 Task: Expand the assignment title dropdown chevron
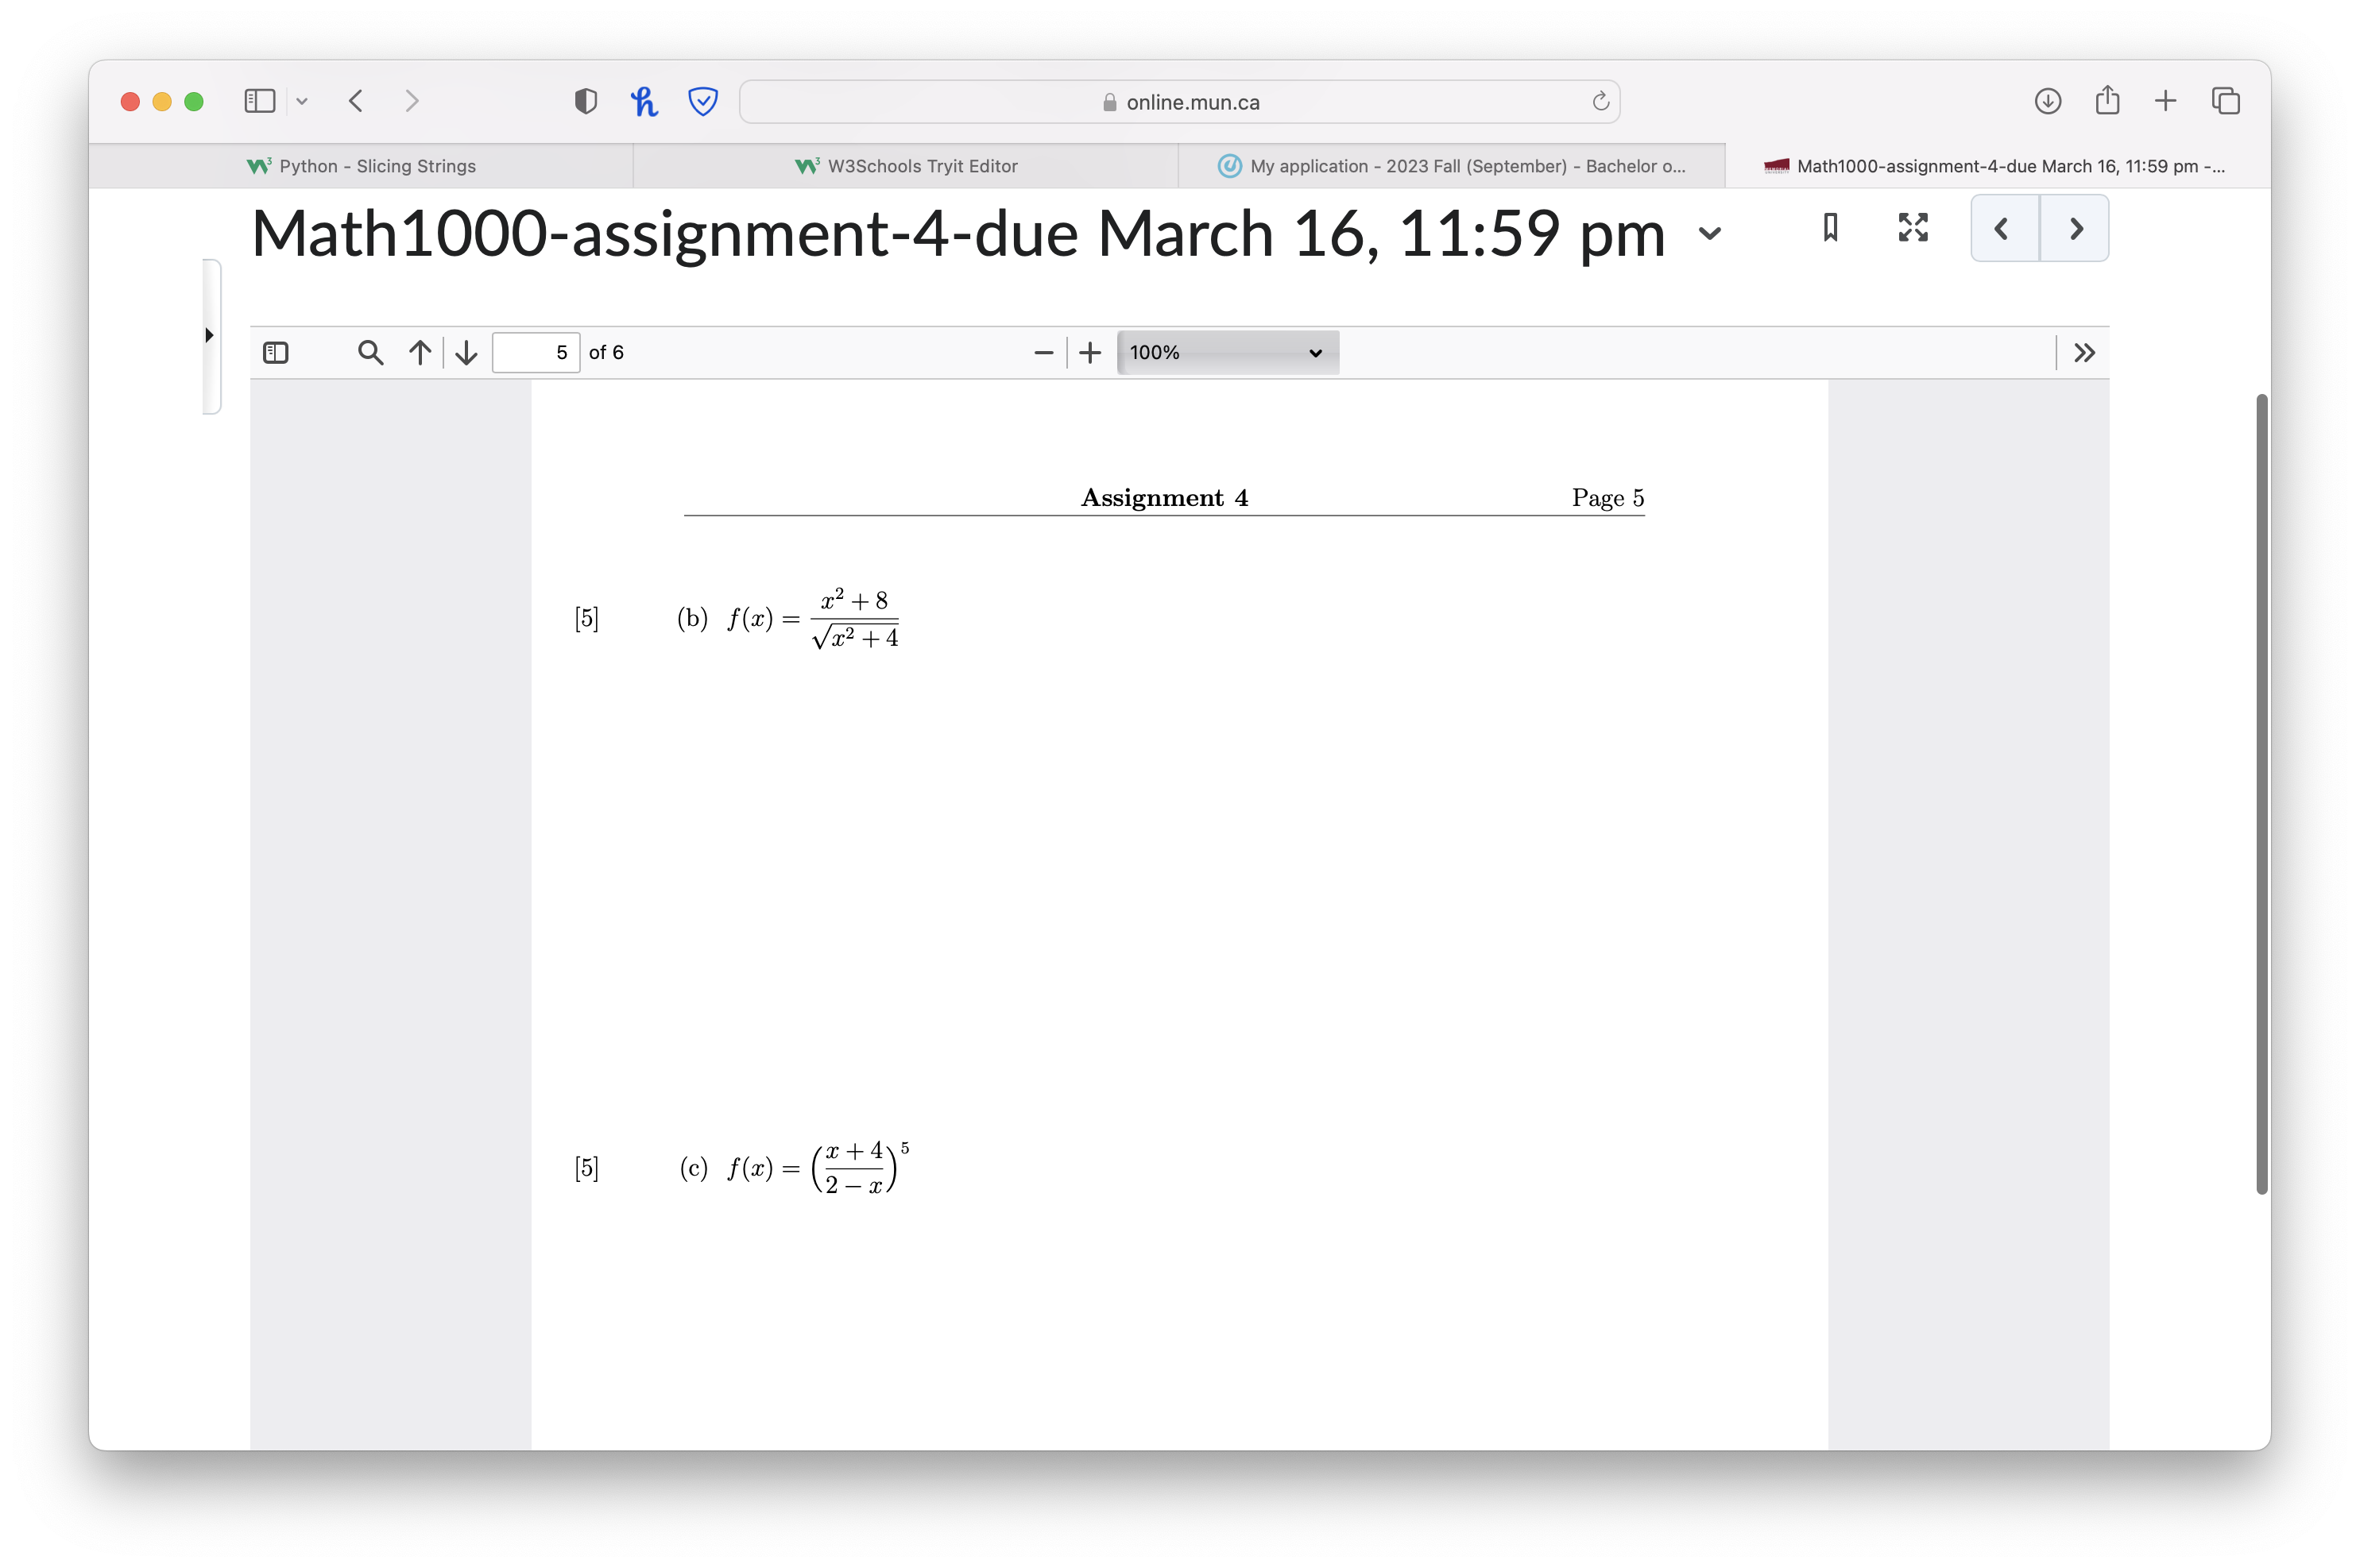(x=1710, y=234)
